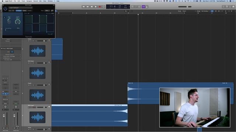Solo the Crash track
This screenshot has width=236, height=132.
pos(31,85)
